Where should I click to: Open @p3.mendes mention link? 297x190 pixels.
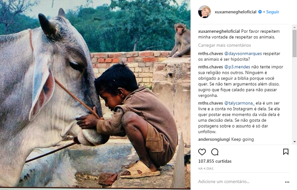point(237,67)
